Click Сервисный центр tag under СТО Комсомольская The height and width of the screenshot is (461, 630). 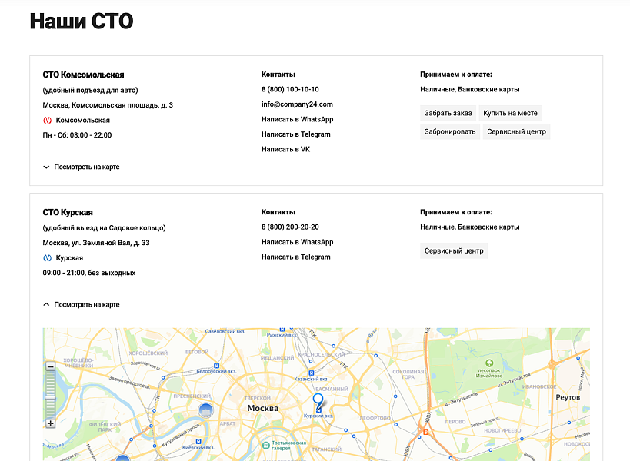click(x=516, y=132)
